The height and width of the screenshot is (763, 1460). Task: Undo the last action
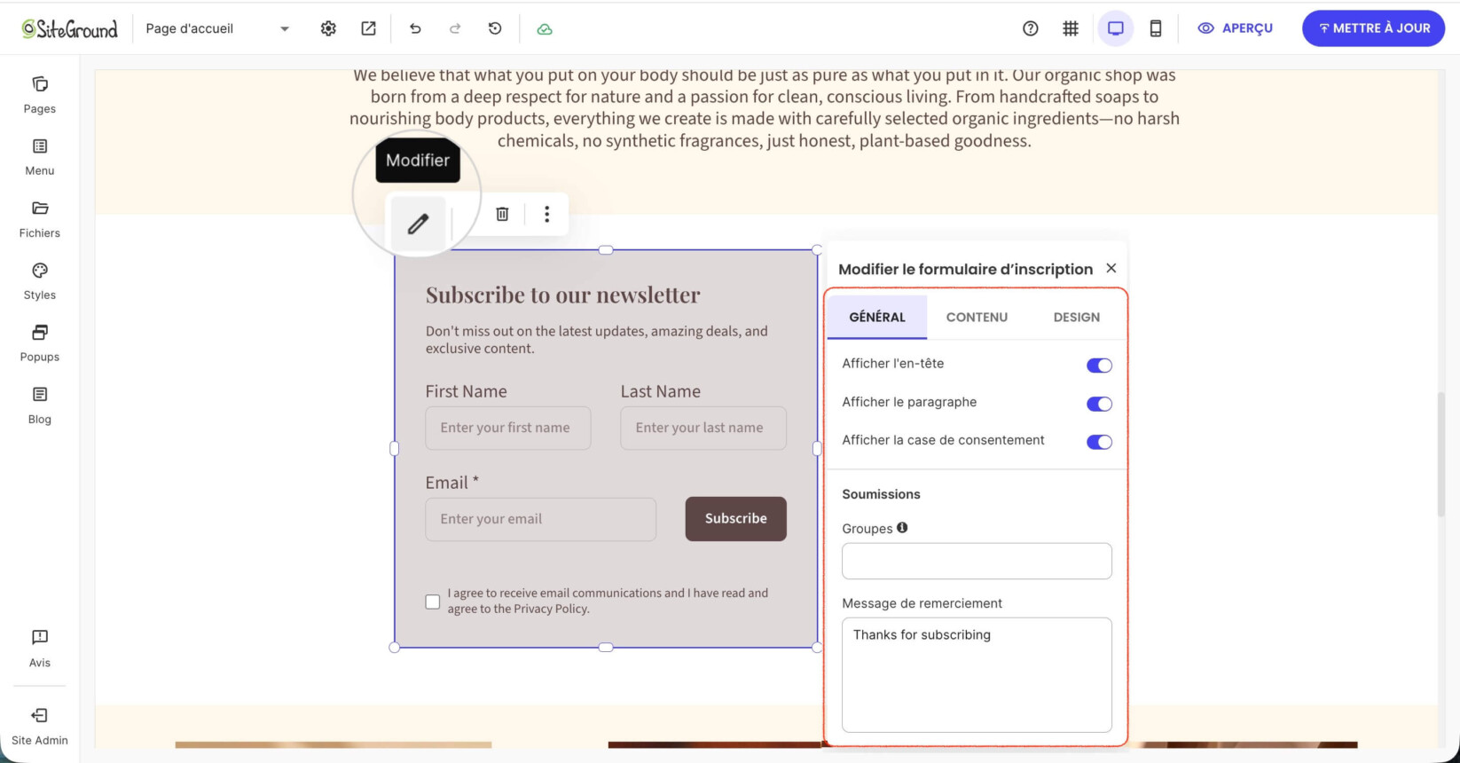tap(415, 28)
